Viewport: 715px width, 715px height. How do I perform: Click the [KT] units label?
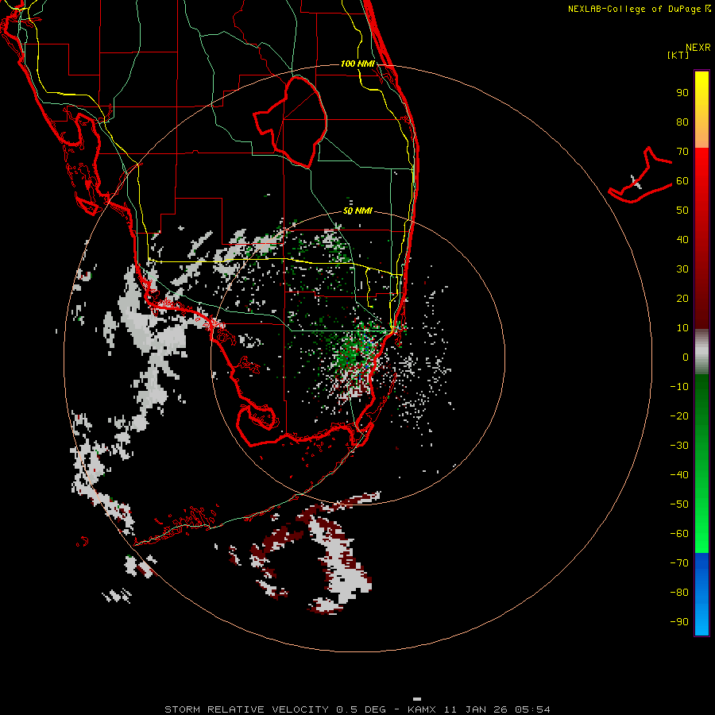(678, 55)
